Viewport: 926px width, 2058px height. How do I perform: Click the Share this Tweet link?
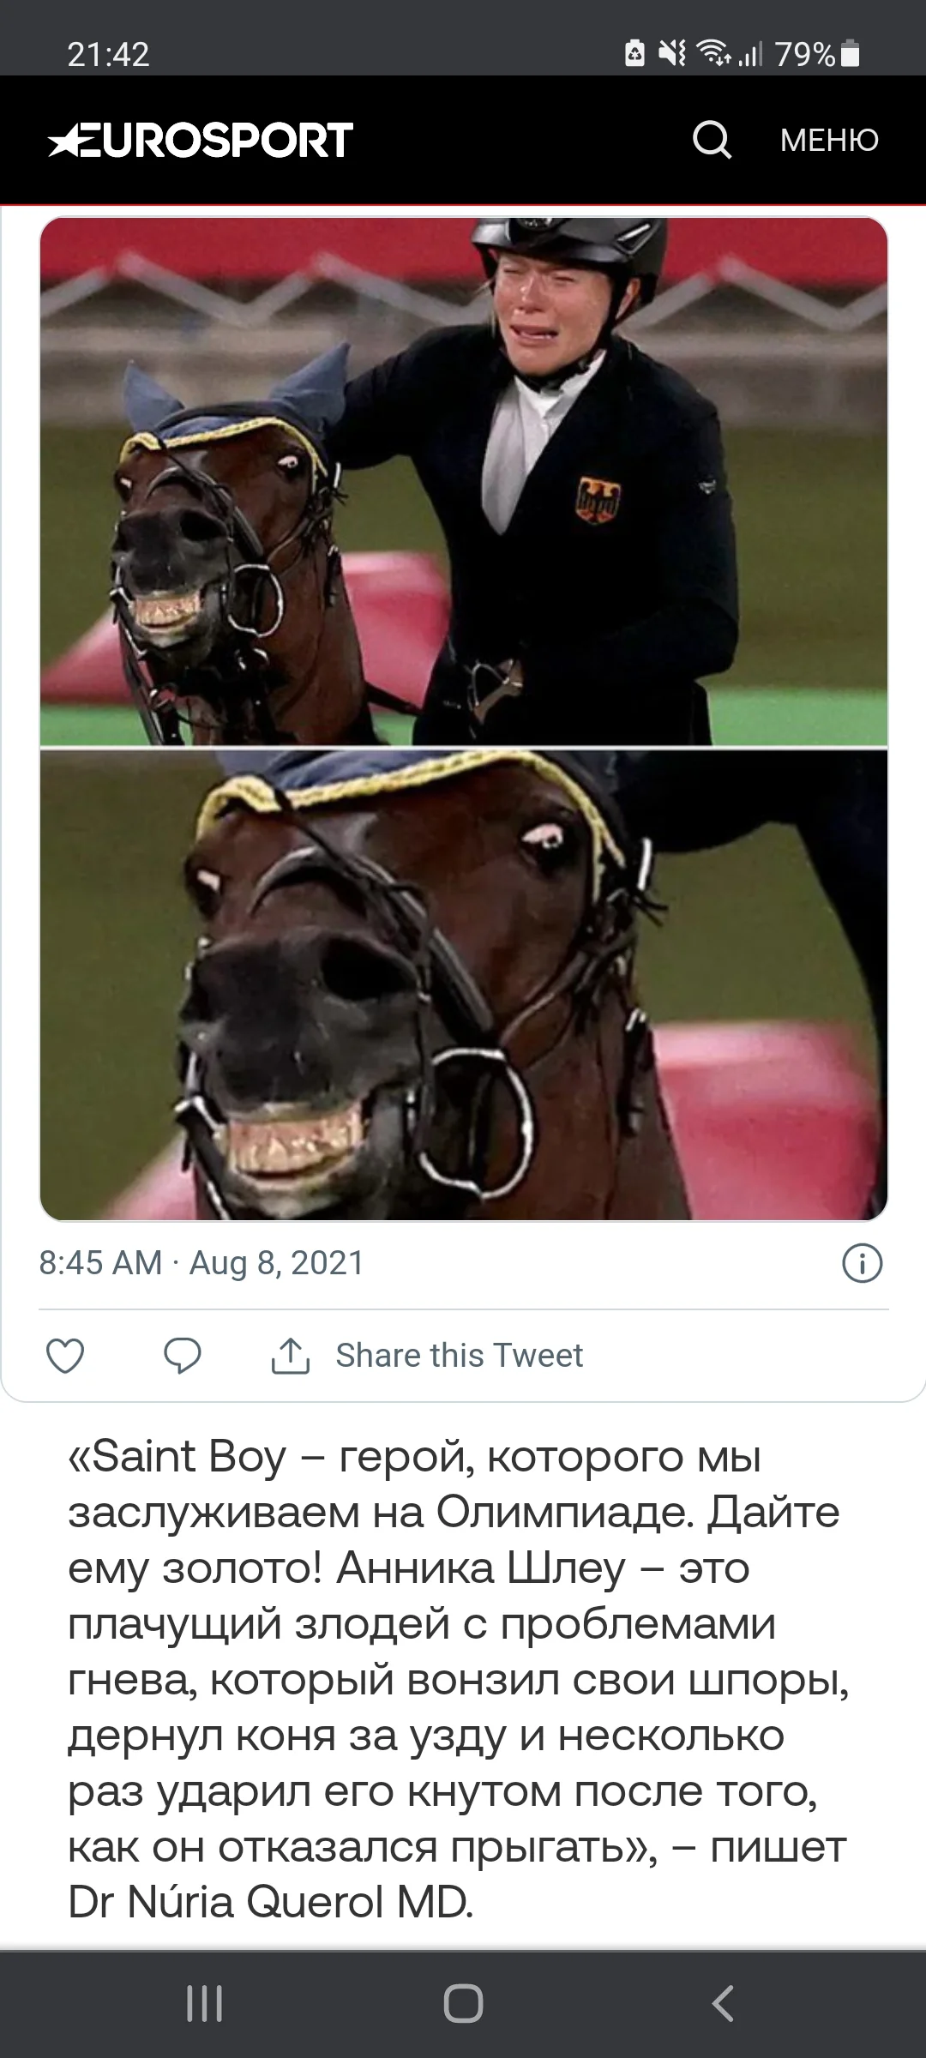pyautogui.click(x=459, y=1356)
